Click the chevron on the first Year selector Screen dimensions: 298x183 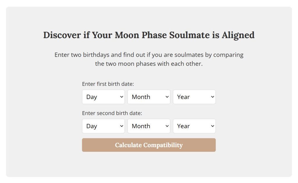tap(212, 97)
